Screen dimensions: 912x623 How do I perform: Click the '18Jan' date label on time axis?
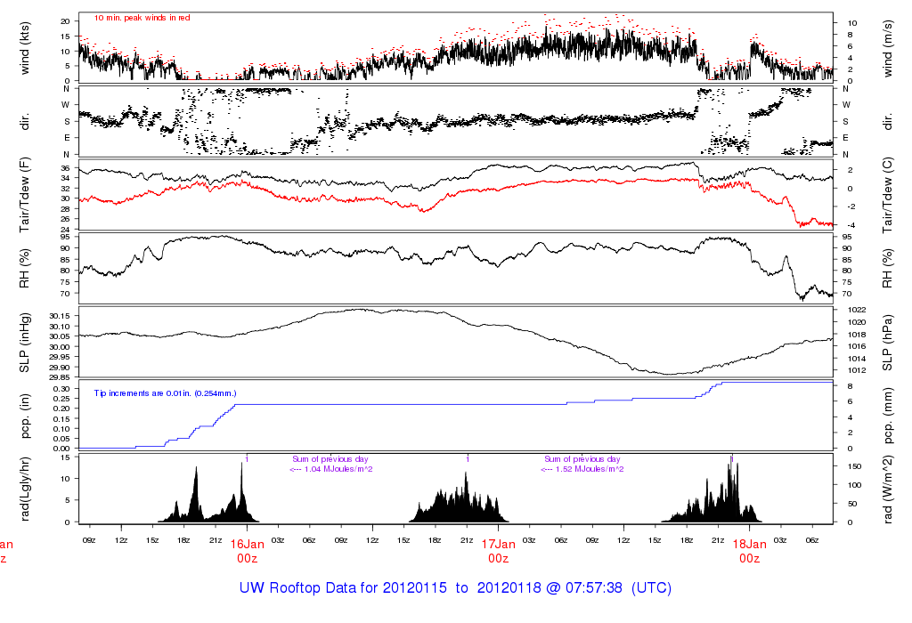(x=749, y=545)
